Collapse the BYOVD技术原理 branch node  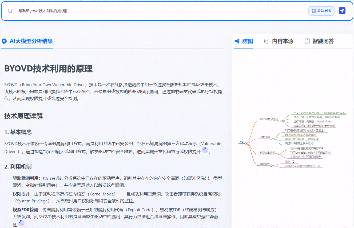(x=280, y=121)
